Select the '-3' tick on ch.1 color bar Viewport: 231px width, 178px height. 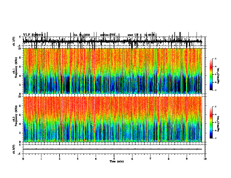click(x=215, y=58)
